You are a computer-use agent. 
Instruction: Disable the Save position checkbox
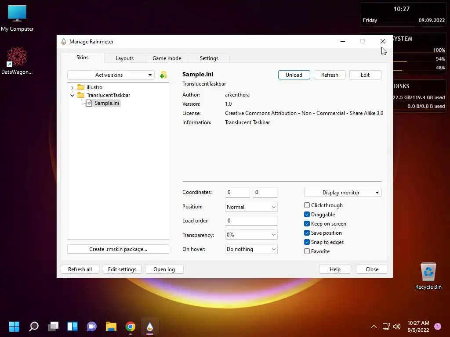click(x=307, y=233)
